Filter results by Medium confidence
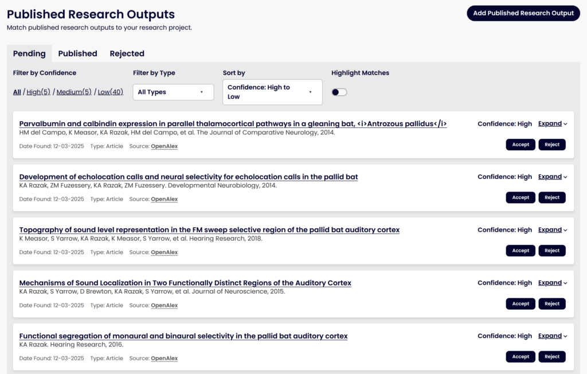This screenshot has width=587, height=374. pyautogui.click(x=75, y=91)
